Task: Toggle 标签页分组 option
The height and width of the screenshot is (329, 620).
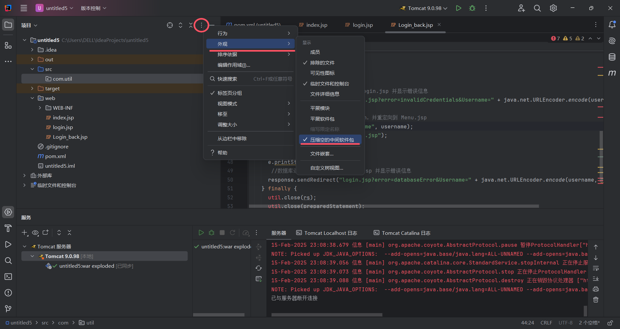Action: point(250,93)
